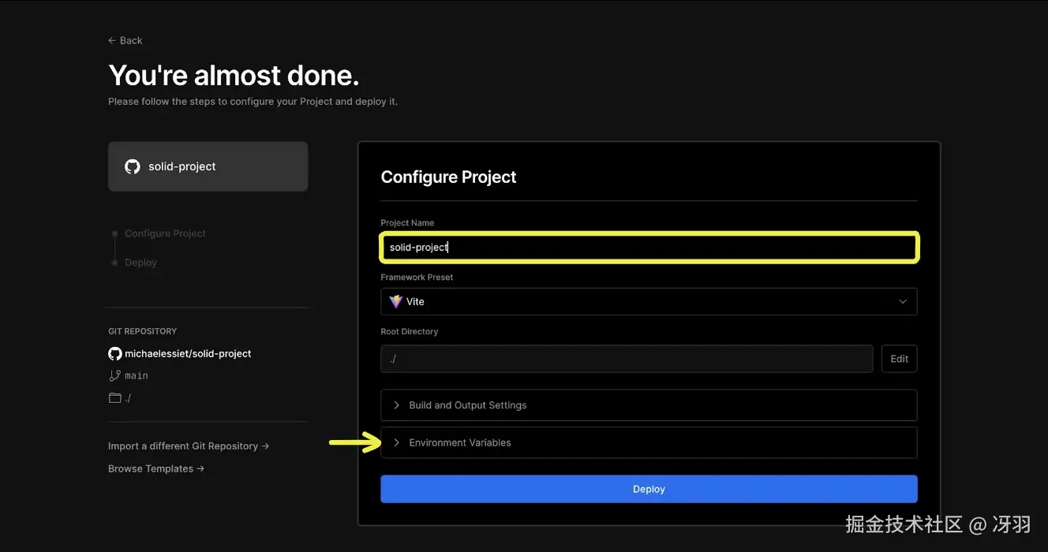This screenshot has width=1048, height=552.
Task: Select the solid-project repository card
Action: 208,166
